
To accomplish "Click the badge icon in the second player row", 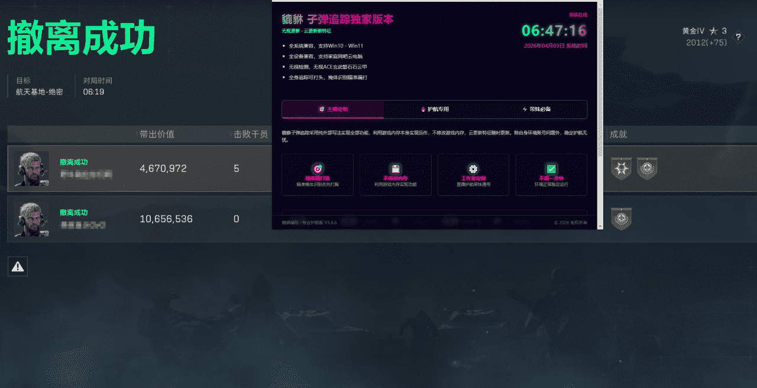I will (x=622, y=219).
